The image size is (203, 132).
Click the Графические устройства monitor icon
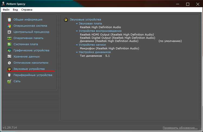(9, 50)
